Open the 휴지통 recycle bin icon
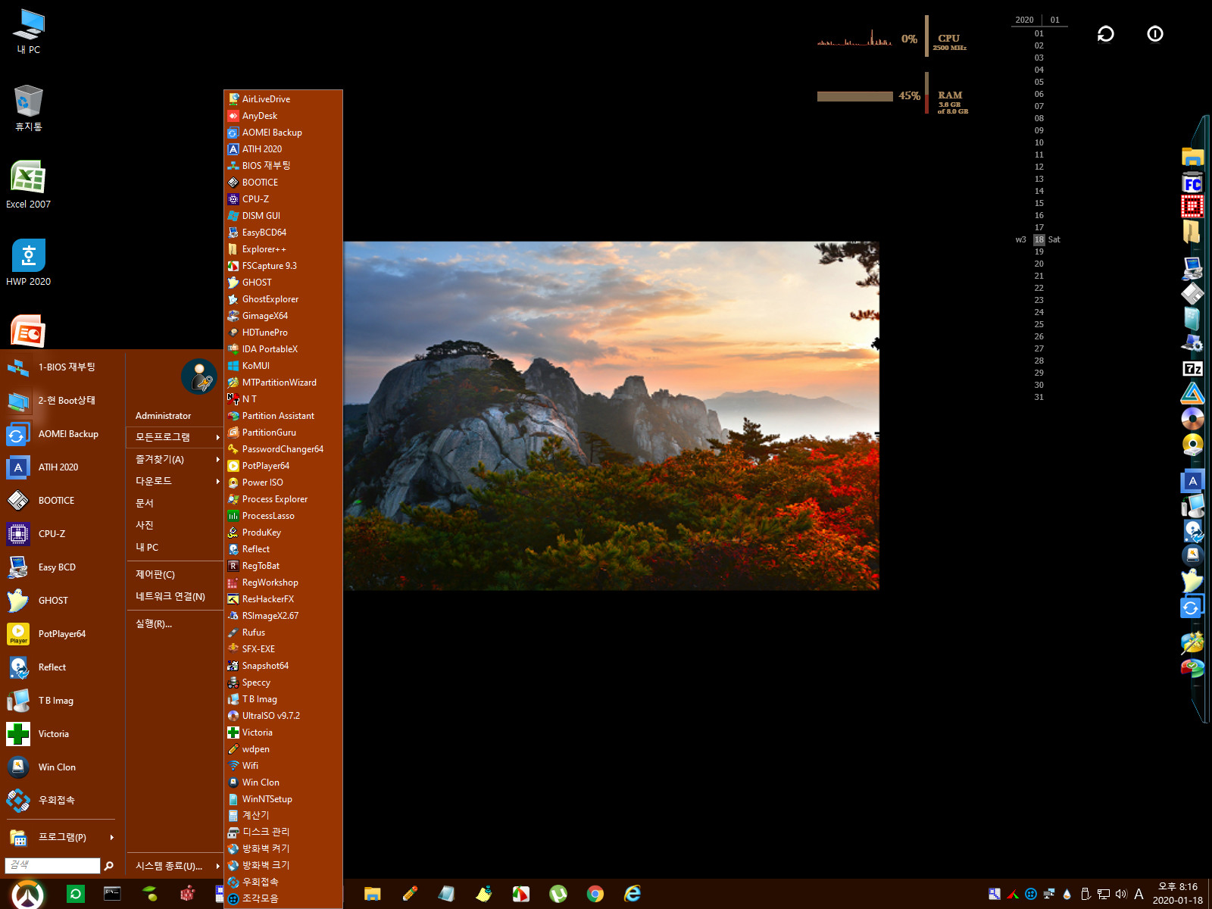The image size is (1212, 909). pyautogui.click(x=29, y=108)
